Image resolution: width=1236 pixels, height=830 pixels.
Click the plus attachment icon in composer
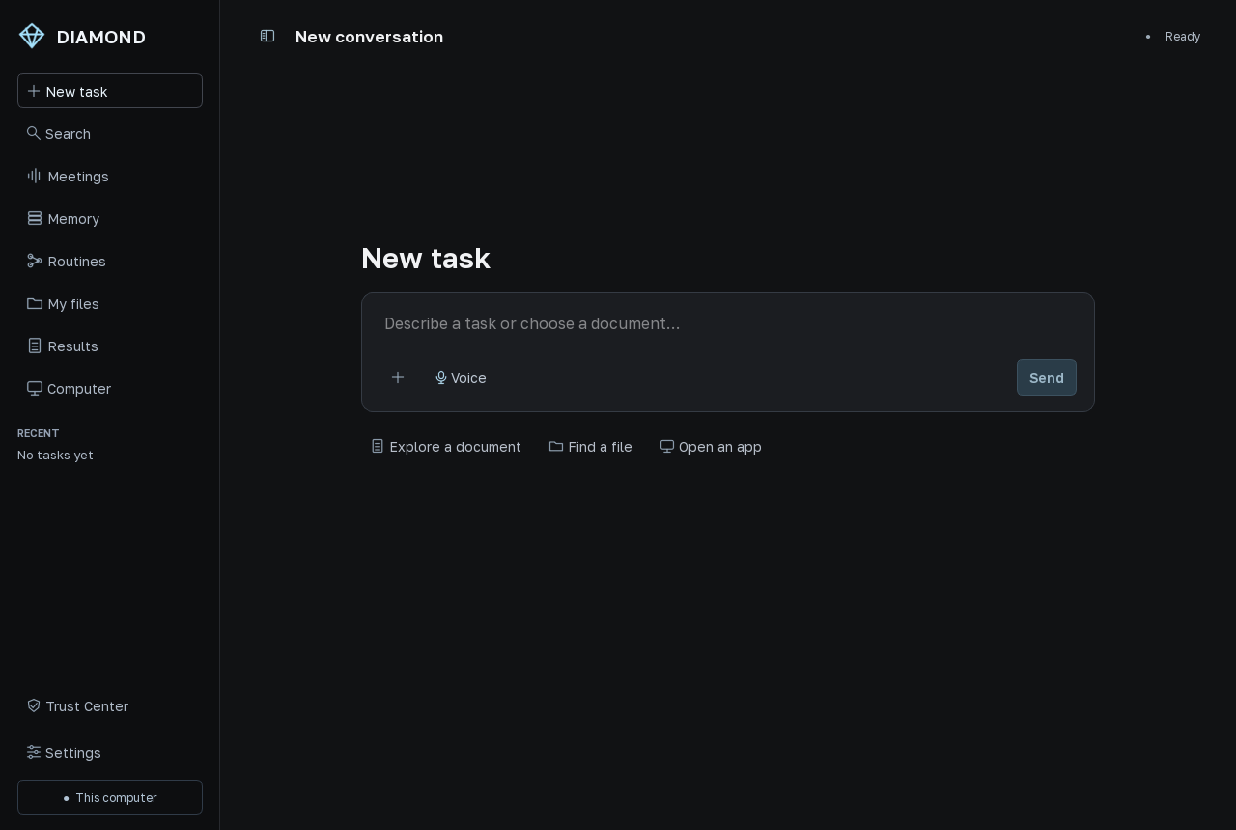coord(398,377)
